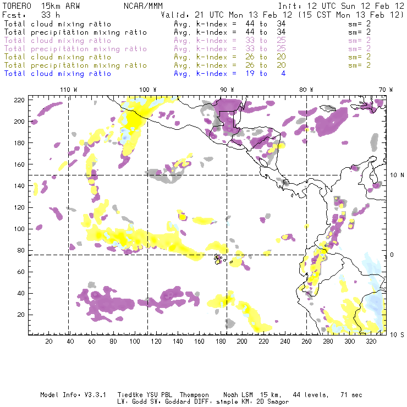Screen dimensions: 407x407
Task: Click the "Model Info: V3.3.1" text
Action: 73,395
